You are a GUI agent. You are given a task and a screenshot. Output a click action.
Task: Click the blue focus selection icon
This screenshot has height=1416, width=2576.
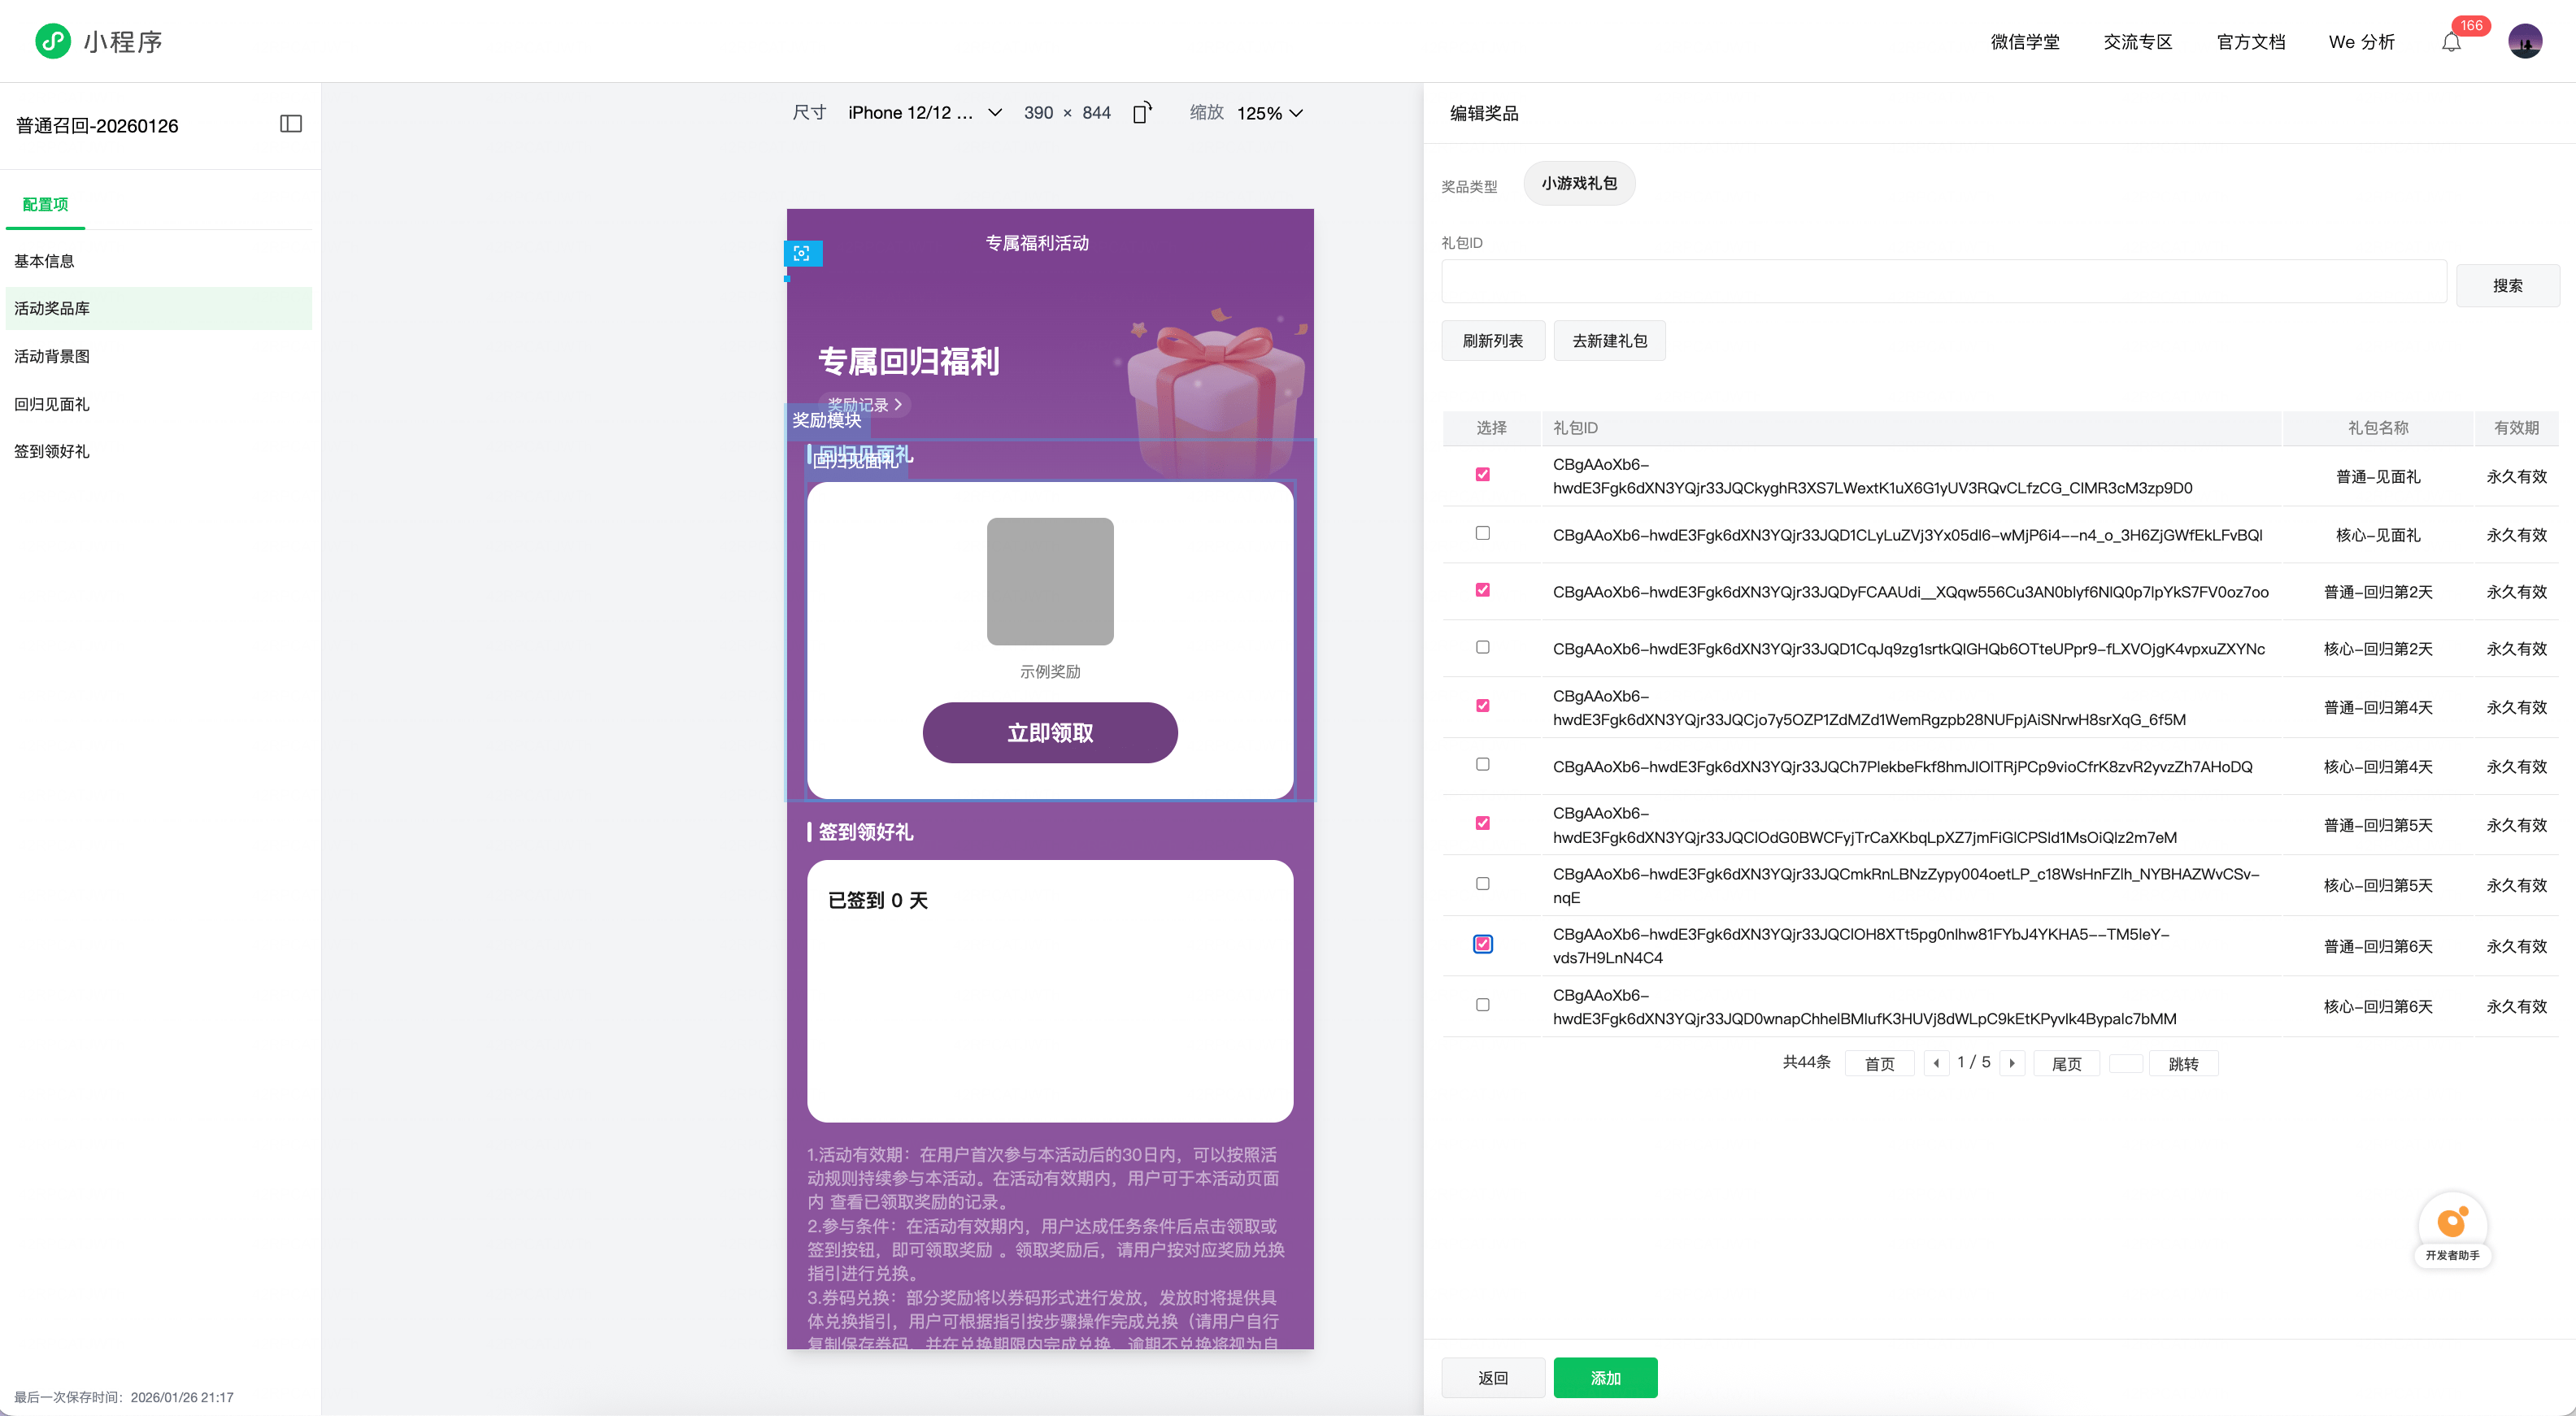point(802,254)
